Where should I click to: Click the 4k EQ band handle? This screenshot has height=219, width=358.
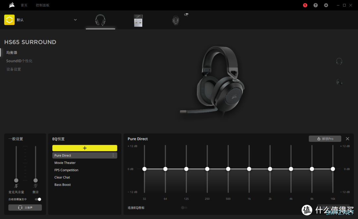(x=291, y=169)
